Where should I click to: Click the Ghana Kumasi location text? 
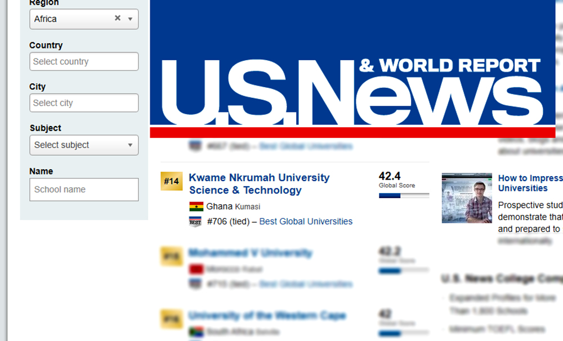point(233,207)
